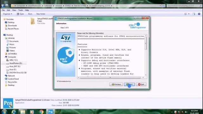Screen dimensions: 203x114
Task: Select SATHWIKA folder in navigation pane
Action: (12, 54)
